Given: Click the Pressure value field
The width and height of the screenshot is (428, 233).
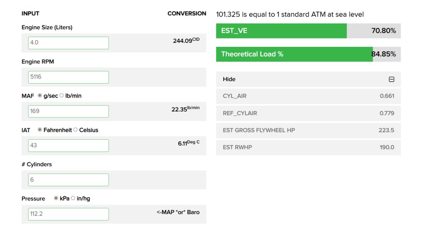Looking at the screenshot, I should tap(68, 214).
